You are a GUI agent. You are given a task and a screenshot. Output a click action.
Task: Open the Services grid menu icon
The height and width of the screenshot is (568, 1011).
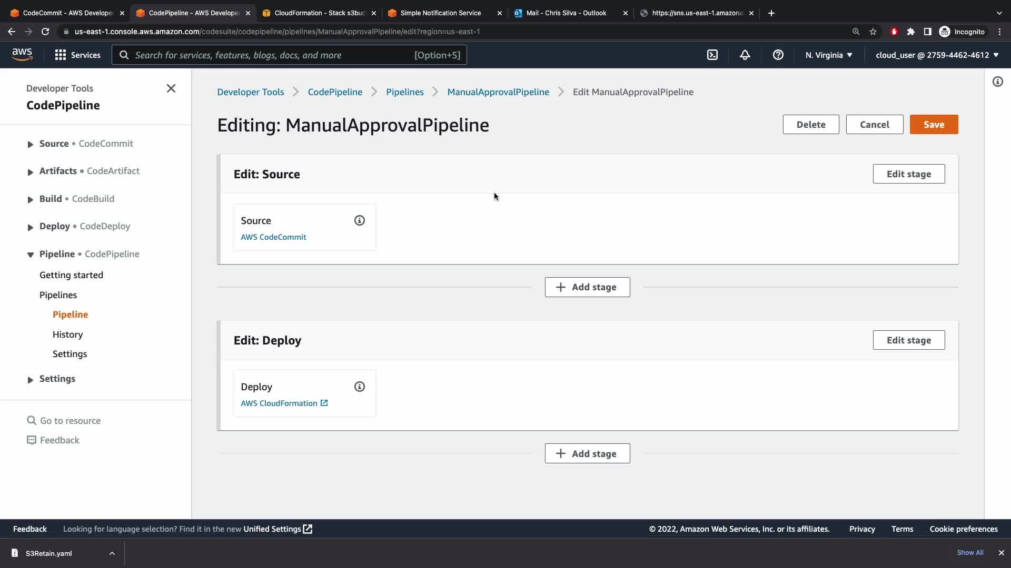pyautogui.click(x=61, y=55)
